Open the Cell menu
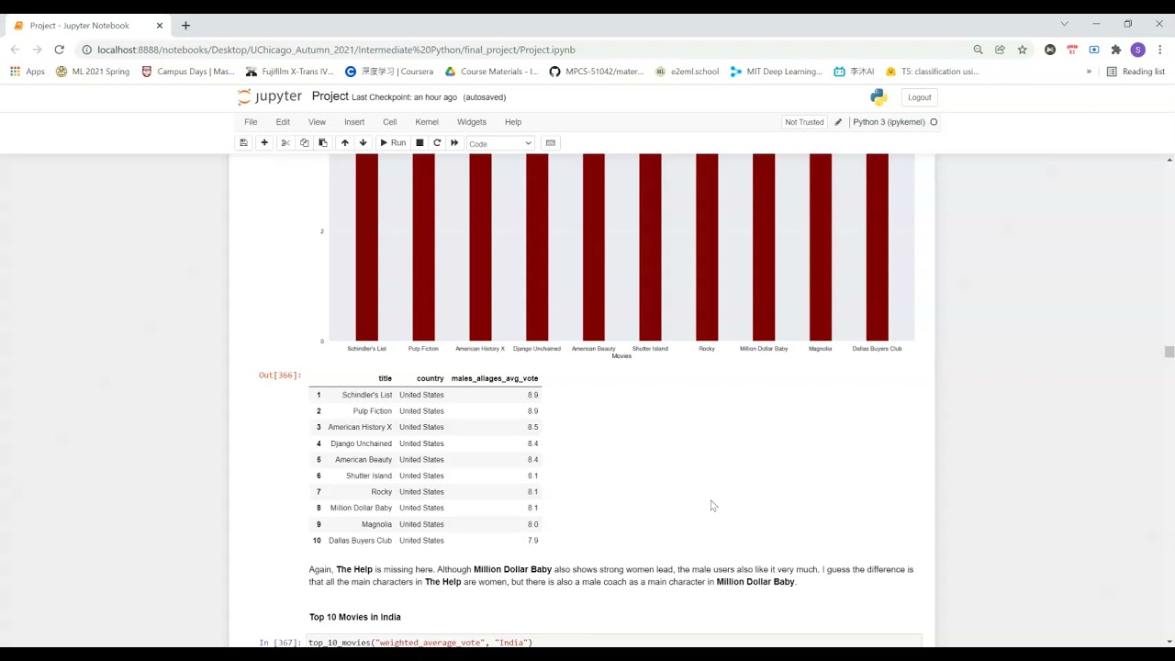 click(x=390, y=122)
